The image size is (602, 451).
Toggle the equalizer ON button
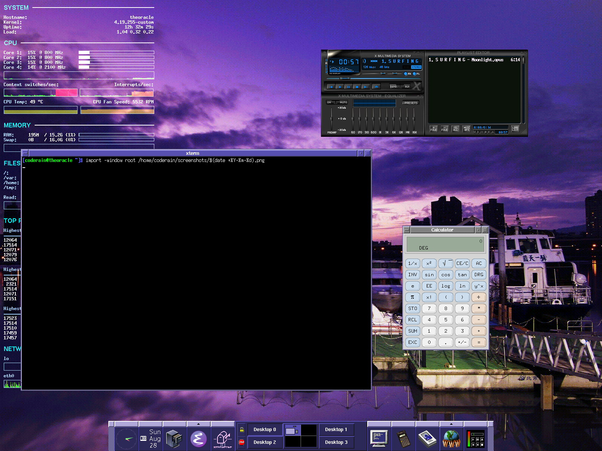click(x=329, y=102)
